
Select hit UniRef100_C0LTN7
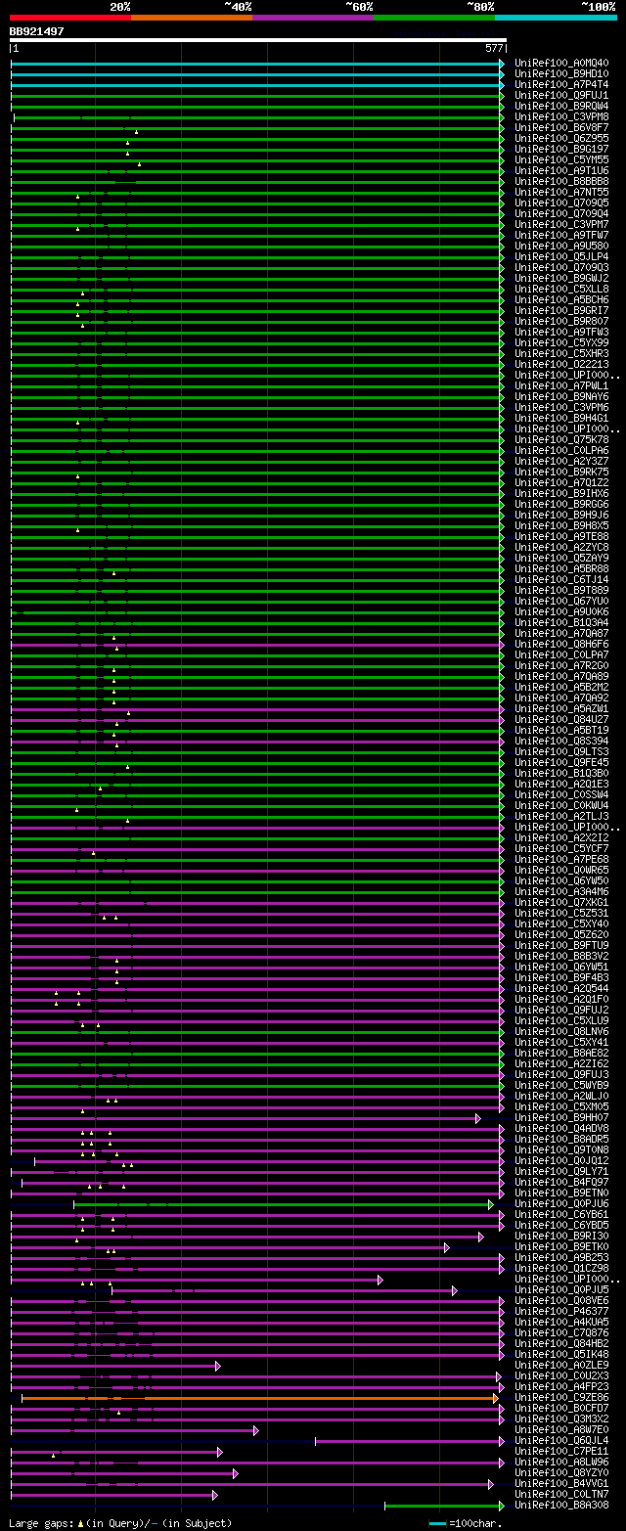coord(561,1495)
